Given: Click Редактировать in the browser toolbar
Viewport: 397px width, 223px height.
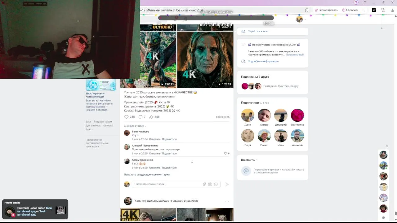Looking at the screenshot, I should coord(326,10).
